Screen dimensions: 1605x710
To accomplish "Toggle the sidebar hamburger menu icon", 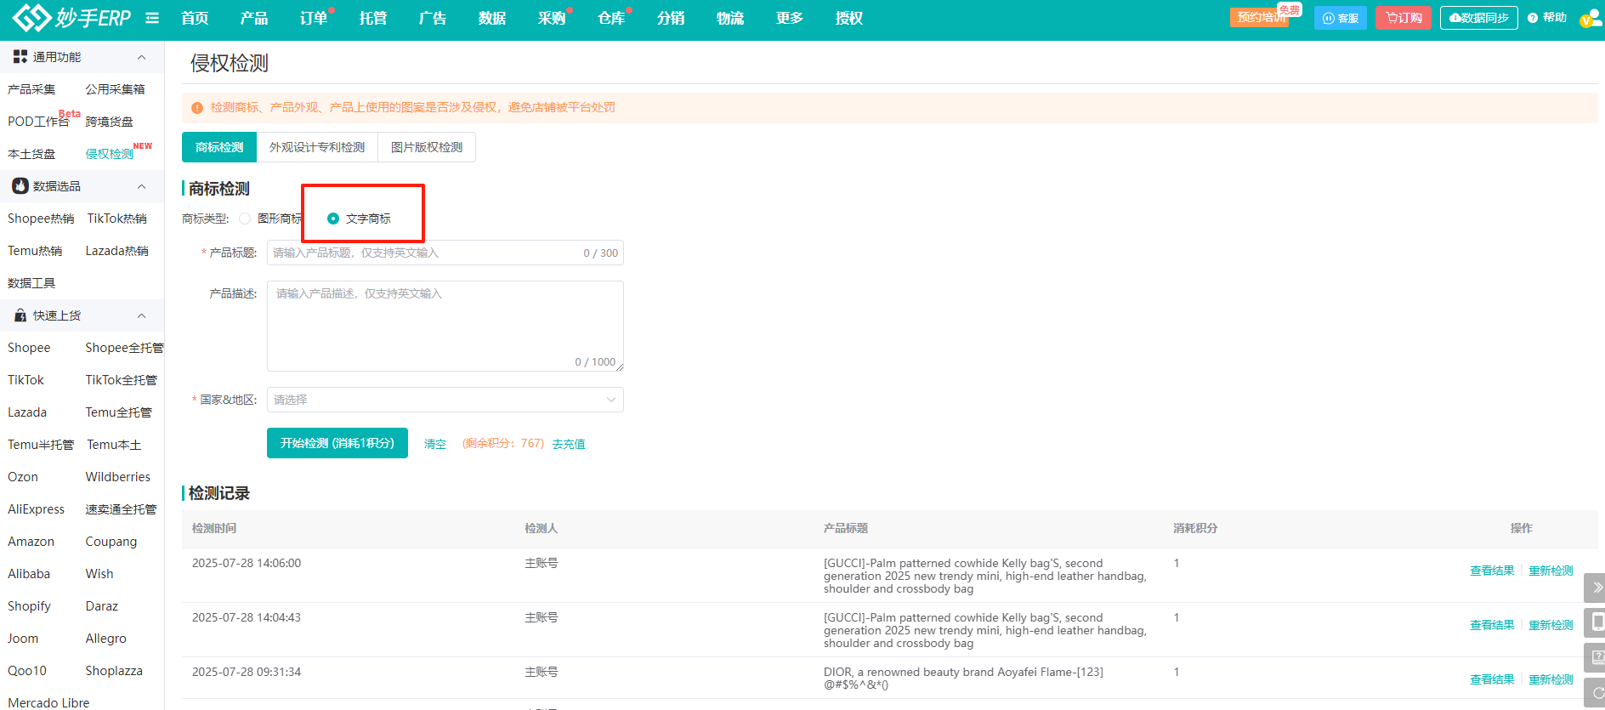I will pyautogui.click(x=152, y=18).
